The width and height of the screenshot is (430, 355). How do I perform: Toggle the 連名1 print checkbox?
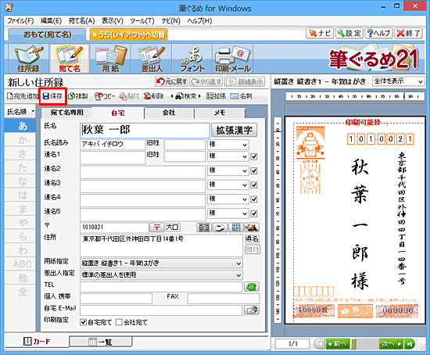tap(254, 156)
